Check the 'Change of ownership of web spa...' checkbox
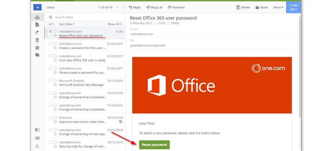This screenshot has width=332, height=151. (x=50, y=130)
